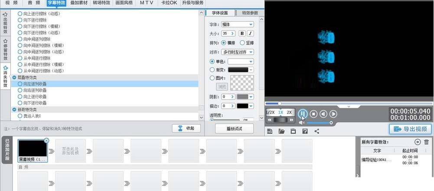The height and width of the screenshot is (191, 434).
Task: Toggle bold text formatting
Action: [x=242, y=33]
